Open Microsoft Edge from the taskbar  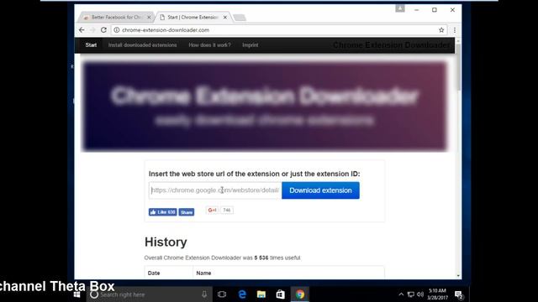[242, 294]
